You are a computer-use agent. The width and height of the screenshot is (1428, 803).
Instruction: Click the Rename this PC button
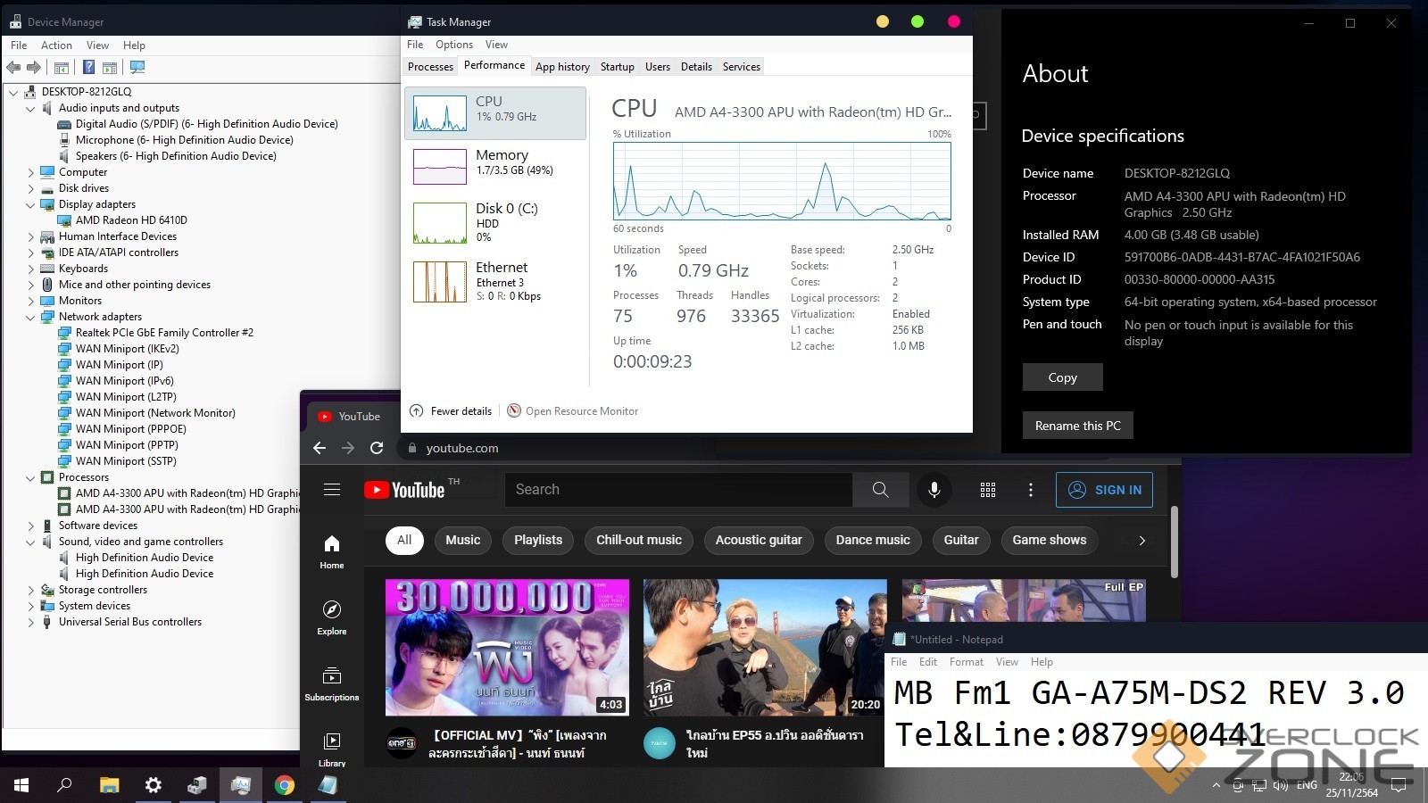(1077, 426)
